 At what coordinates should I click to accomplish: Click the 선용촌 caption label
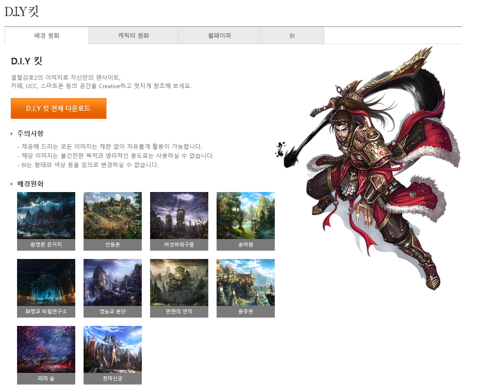coord(113,245)
